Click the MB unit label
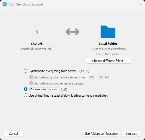 click(x=107, y=77)
